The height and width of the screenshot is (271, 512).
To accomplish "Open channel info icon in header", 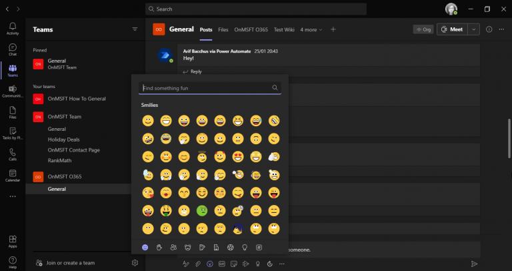I will 489,29.
